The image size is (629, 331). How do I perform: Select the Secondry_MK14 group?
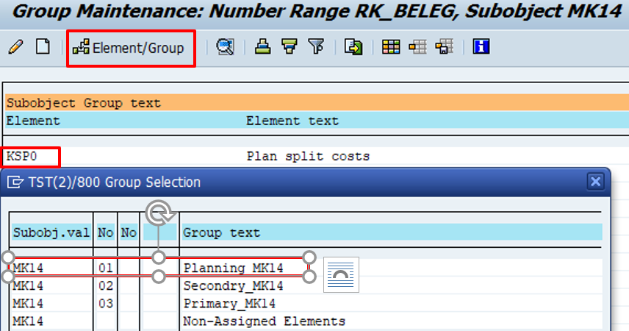[233, 285]
